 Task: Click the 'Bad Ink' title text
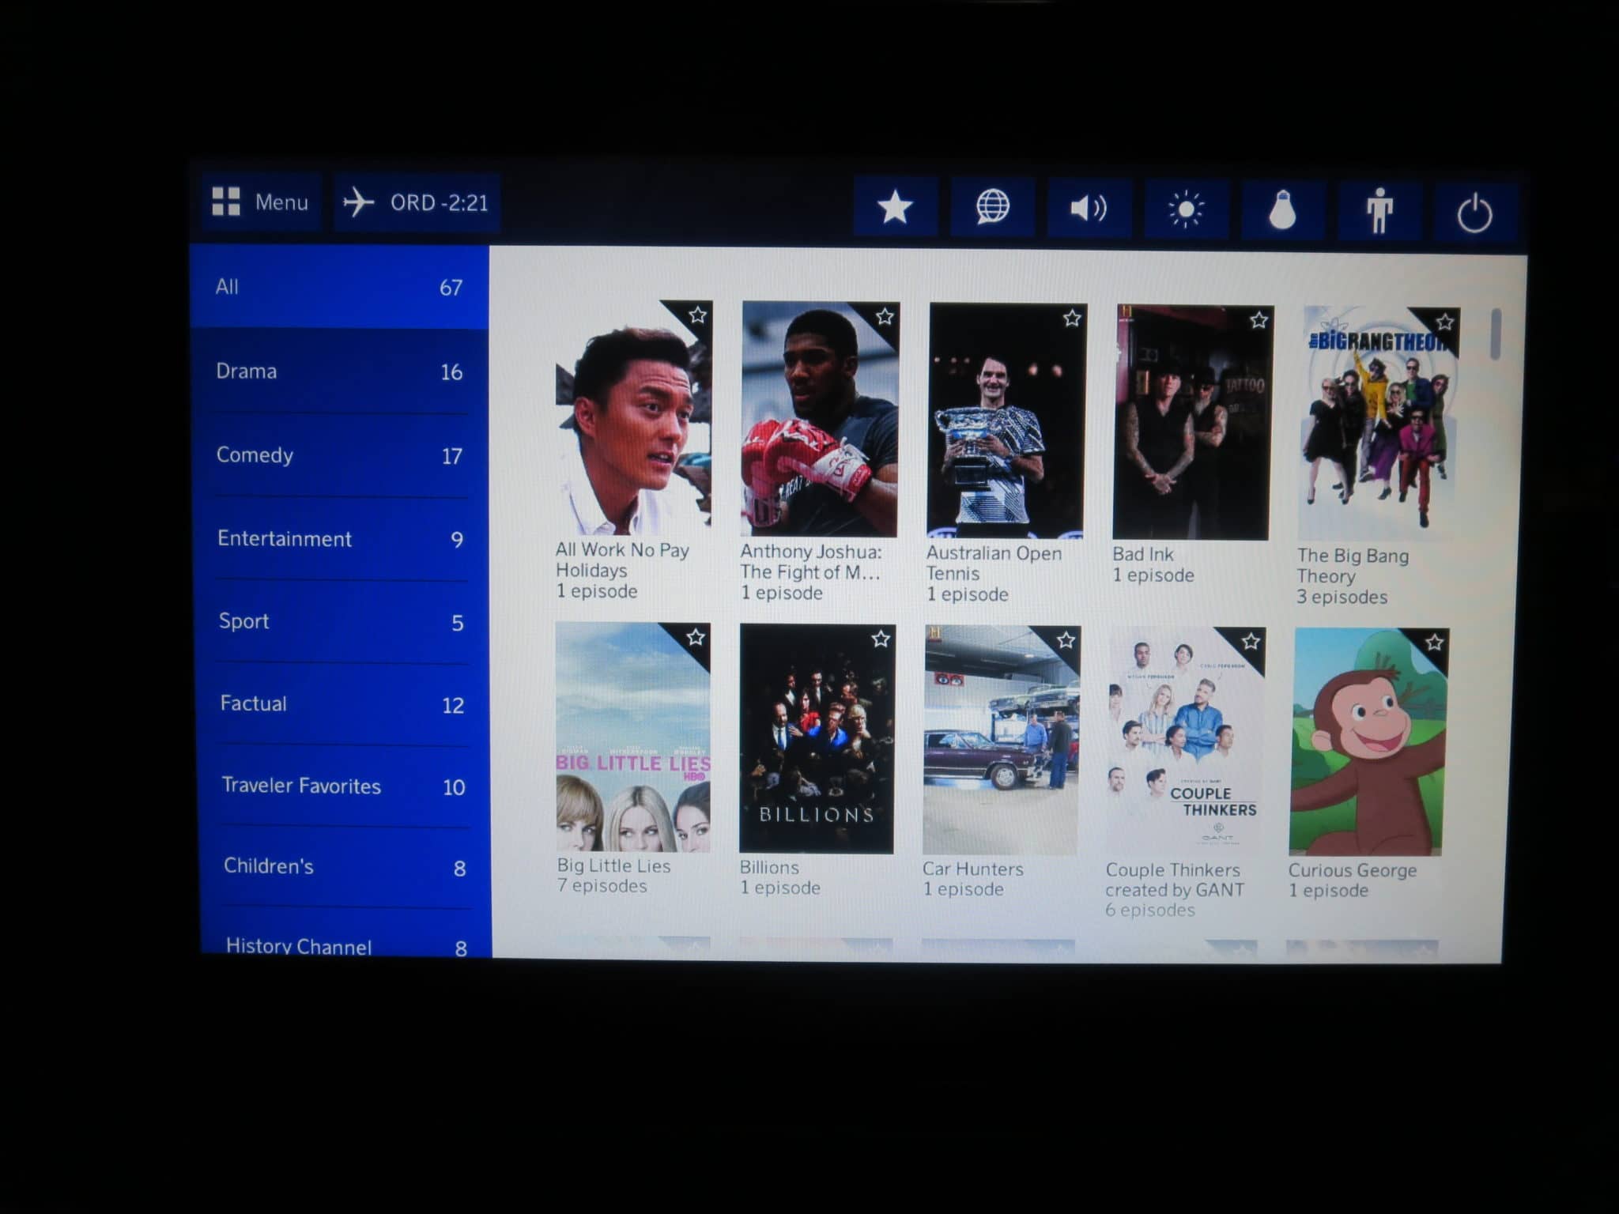coord(1143,554)
